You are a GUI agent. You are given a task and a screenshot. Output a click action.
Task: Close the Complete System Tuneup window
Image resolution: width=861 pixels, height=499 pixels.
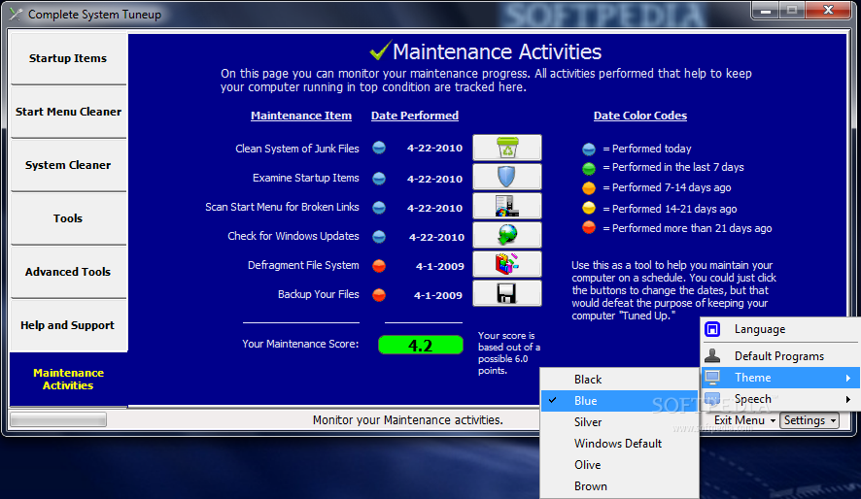tap(829, 10)
